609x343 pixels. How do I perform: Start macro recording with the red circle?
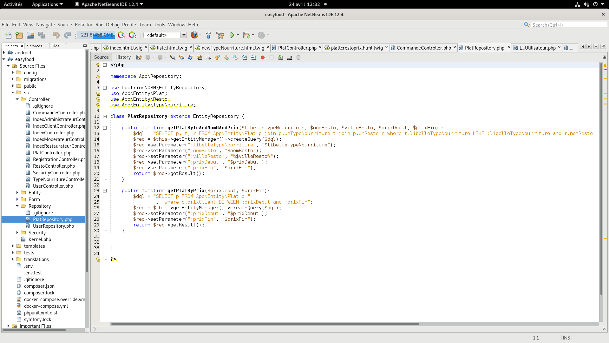point(263,57)
